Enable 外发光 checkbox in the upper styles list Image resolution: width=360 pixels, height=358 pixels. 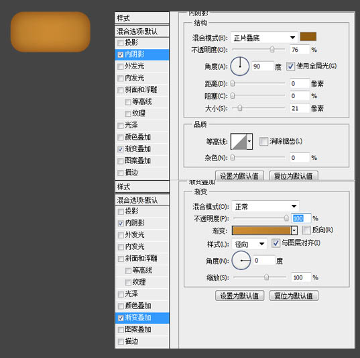(120, 66)
